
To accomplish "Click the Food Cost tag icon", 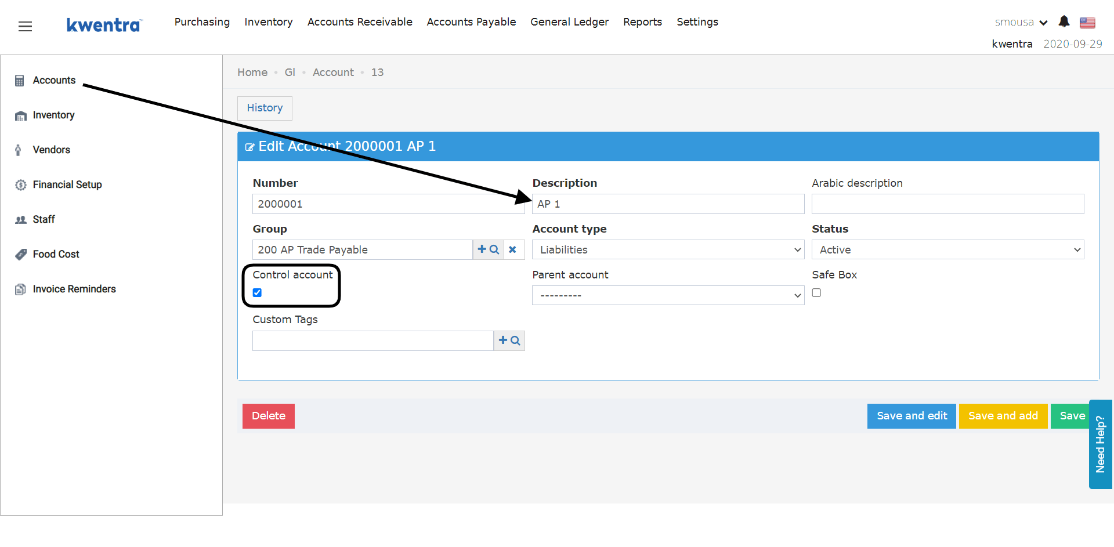I will pos(20,255).
